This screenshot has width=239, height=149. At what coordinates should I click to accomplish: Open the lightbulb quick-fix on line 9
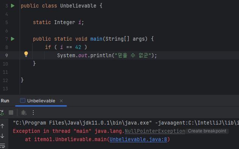pos(26,54)
